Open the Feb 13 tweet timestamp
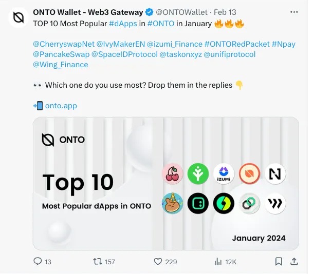The height and width of the screenshot is (274, 313). click(x=225, y=12)
